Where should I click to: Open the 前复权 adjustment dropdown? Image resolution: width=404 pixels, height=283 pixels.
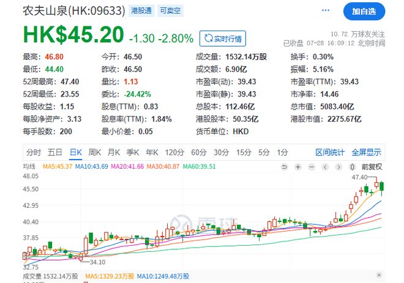[x=372, y=167]
